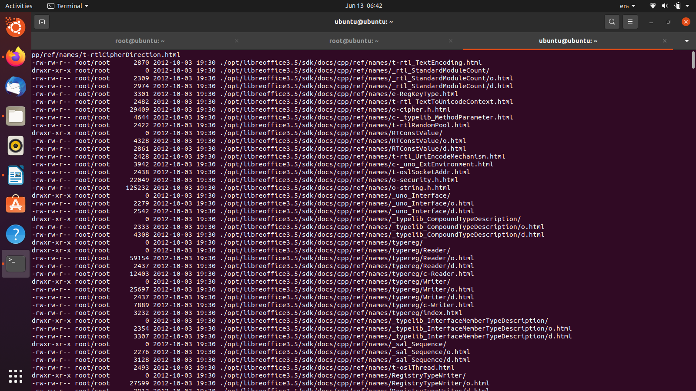
Task: Click the t-rtlCipherDirection.html text at top
Action: 131,55
